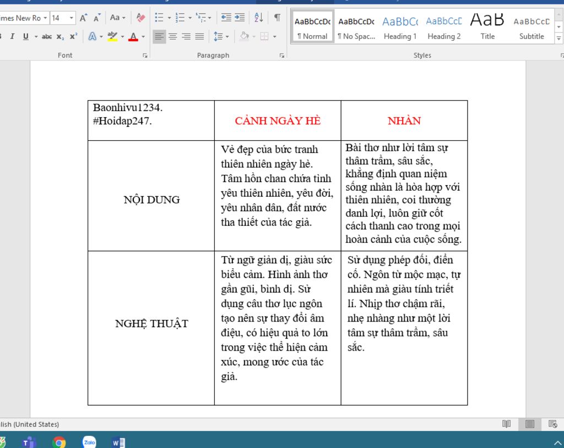Expand font color dropdown arrow
Screen dimensions: 564x448
(143, 37)
